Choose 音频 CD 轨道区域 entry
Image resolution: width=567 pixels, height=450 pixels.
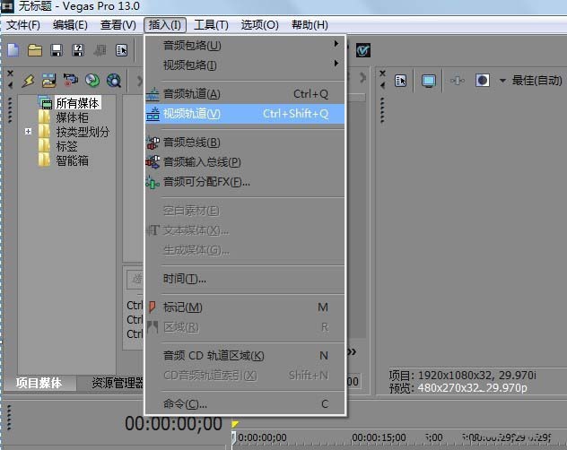coord(245,356)
